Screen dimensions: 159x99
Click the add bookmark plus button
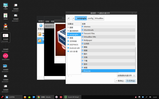pos(68,76)
